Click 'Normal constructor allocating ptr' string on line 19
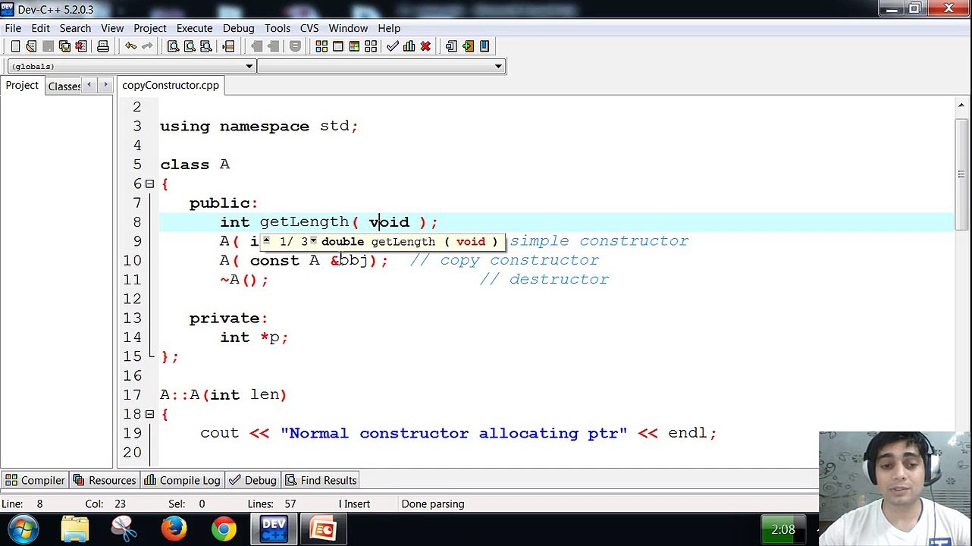 (453, 433)
